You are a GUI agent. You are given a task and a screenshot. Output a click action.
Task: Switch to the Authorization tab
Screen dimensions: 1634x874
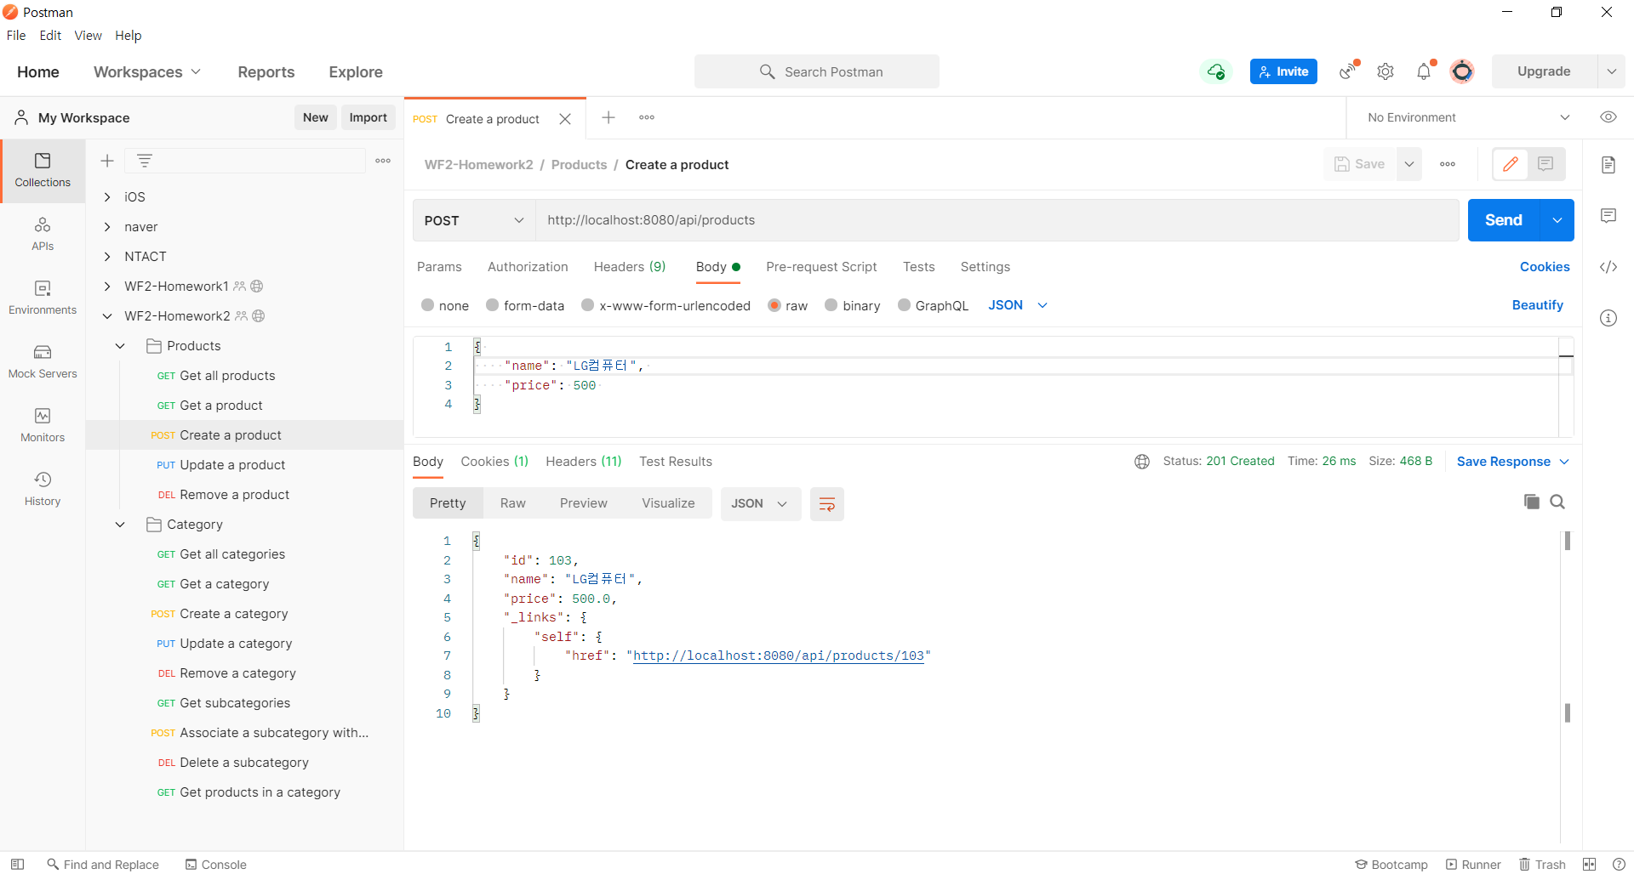point(528,267)
